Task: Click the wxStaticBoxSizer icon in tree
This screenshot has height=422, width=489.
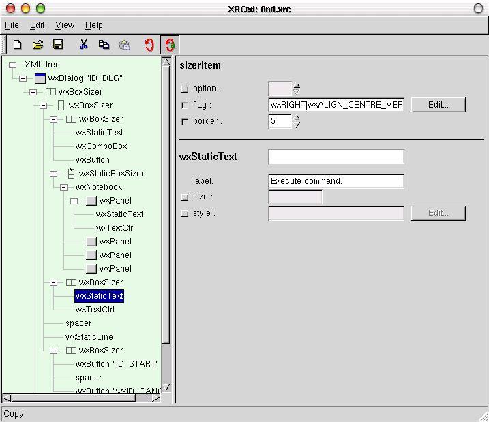Action: [x=71, y=174]
